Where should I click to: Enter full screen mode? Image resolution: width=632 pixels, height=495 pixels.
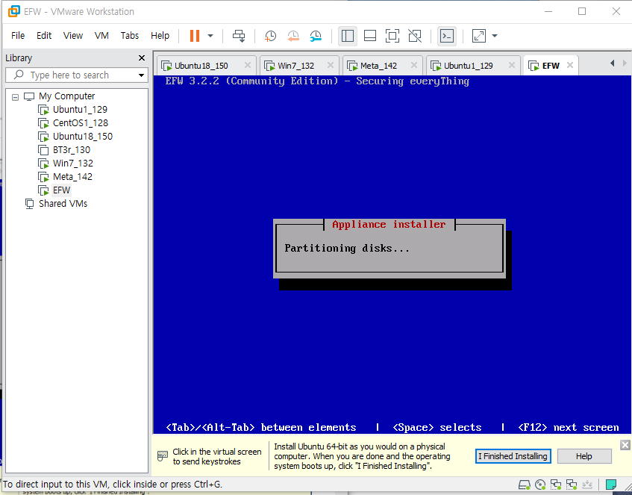coord(392,36)
